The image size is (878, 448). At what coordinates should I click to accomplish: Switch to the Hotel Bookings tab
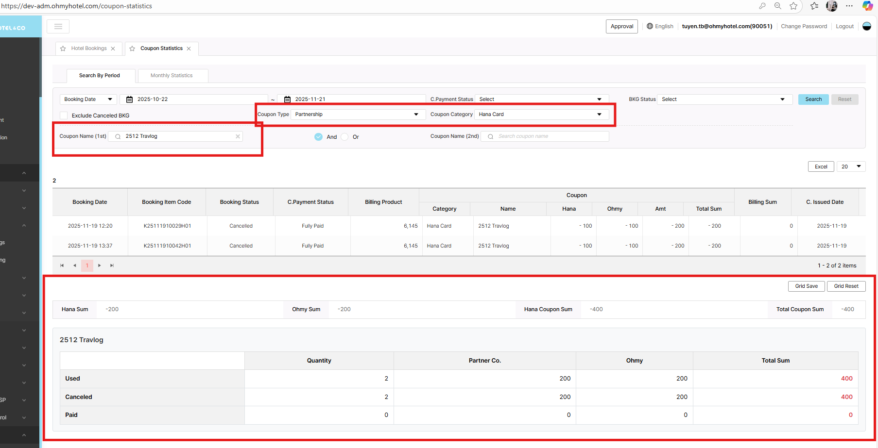[88, 49]
